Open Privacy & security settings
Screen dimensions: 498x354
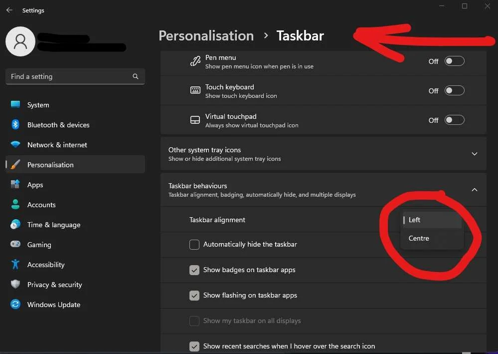75,285
